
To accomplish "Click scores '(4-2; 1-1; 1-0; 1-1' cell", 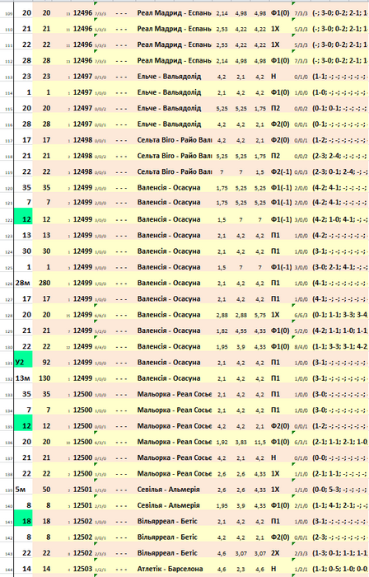I will [339, 331].
